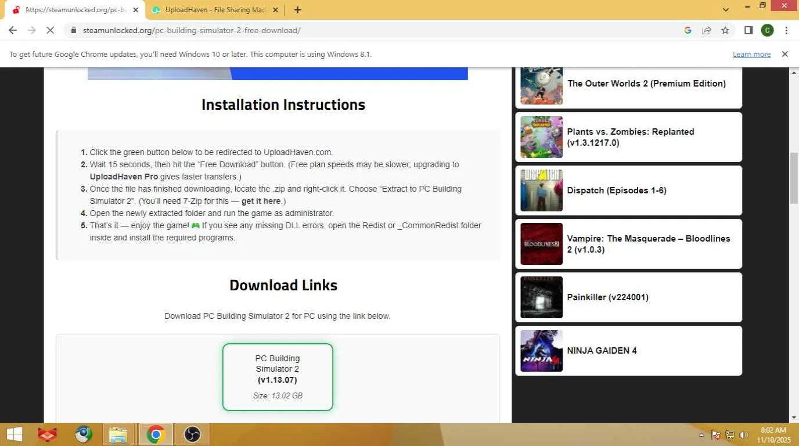
Task: Click the bold 'UploadHaven Pro' text
Action: 124,177
